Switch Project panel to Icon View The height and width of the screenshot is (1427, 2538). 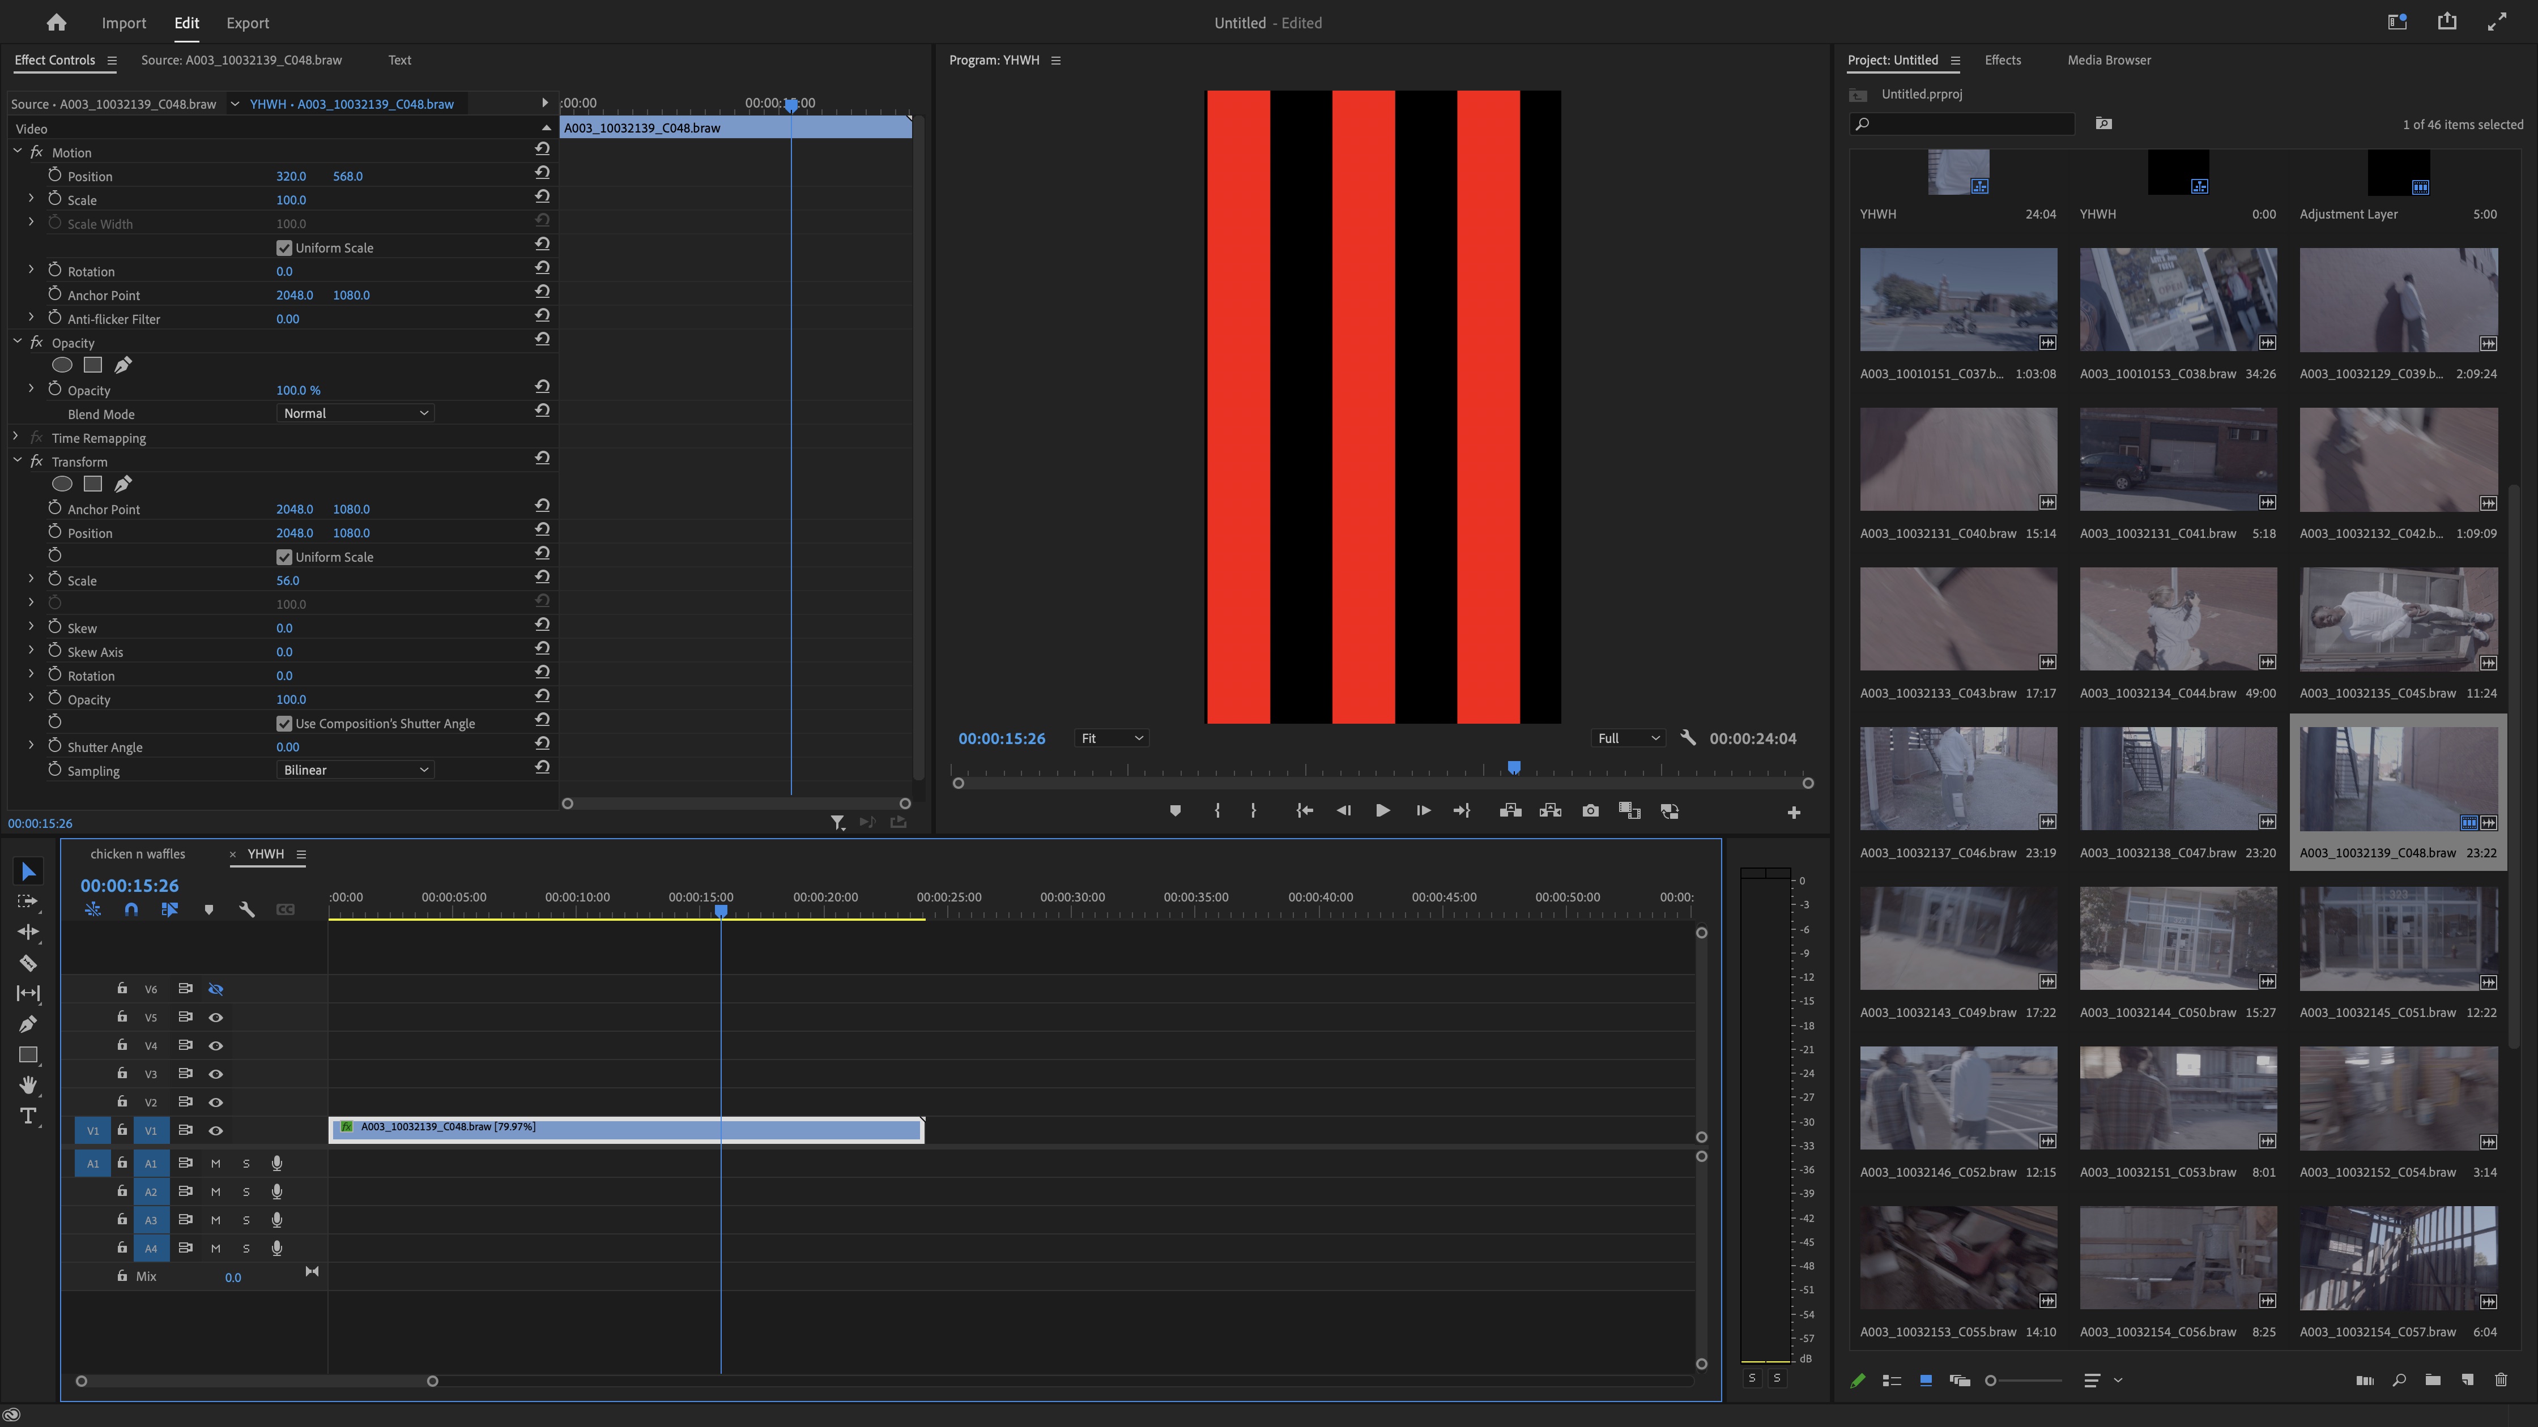1925,1380
